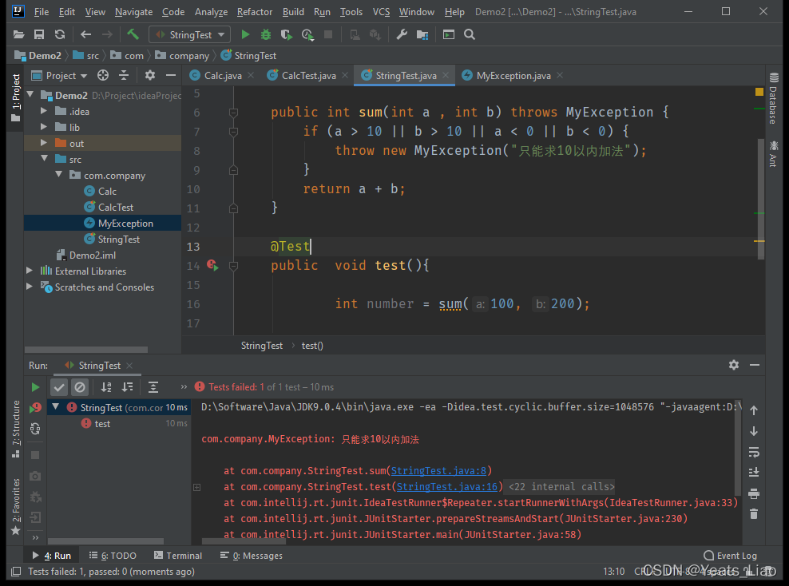789x586 pixels.
Task: Toggle soft-wrap in the console output
Action: coord(753,452)
